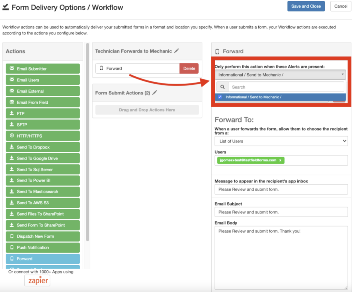
Task: Click inside the alerts Search field
Action: (x=285, y=87)
